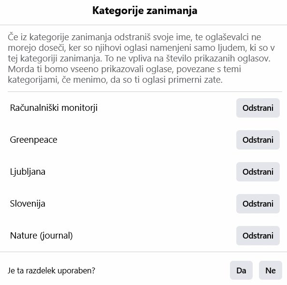287x285 pixels.
Task: Select the Računalniški monitorji label
Action: click(54, 108)
